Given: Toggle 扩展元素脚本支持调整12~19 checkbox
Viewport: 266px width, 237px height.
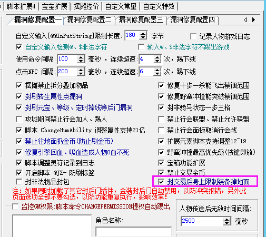Looking at the screenshot, I should point(161,141).
